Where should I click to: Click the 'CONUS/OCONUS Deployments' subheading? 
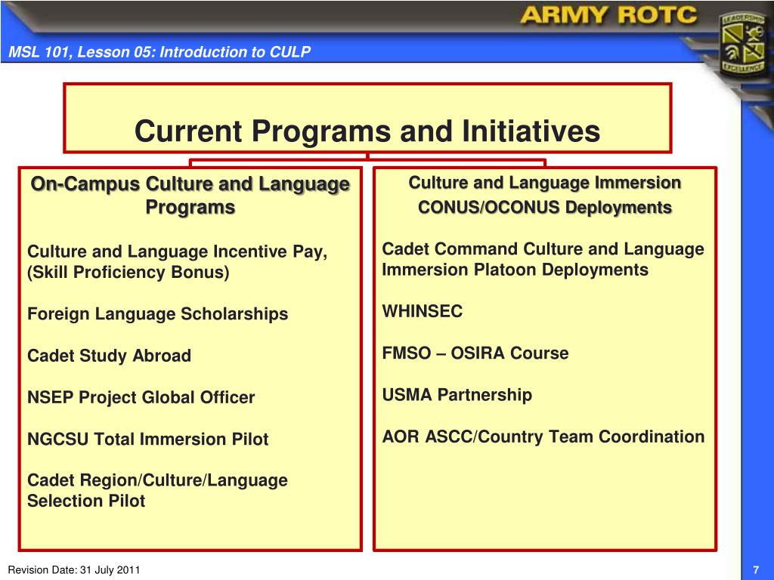tap(545, 207)
